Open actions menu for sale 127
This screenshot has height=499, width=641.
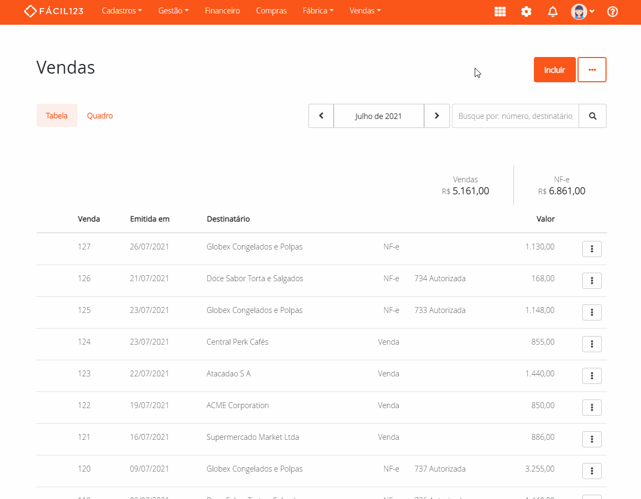coord(591,248)
